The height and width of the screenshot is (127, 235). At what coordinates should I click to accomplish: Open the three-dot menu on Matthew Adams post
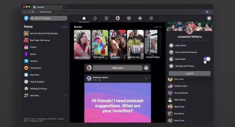pos(146,78)
